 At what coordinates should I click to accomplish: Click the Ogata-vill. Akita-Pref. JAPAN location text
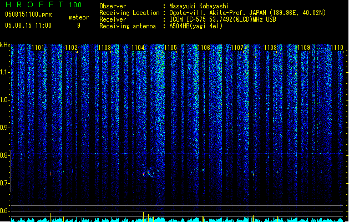(x=247, y=13)
